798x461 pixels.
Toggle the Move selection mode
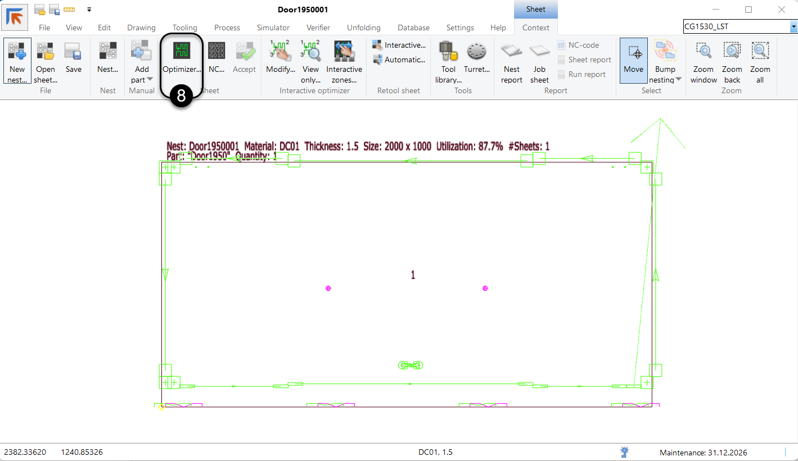pyautogui.click(x=633, y=60)
